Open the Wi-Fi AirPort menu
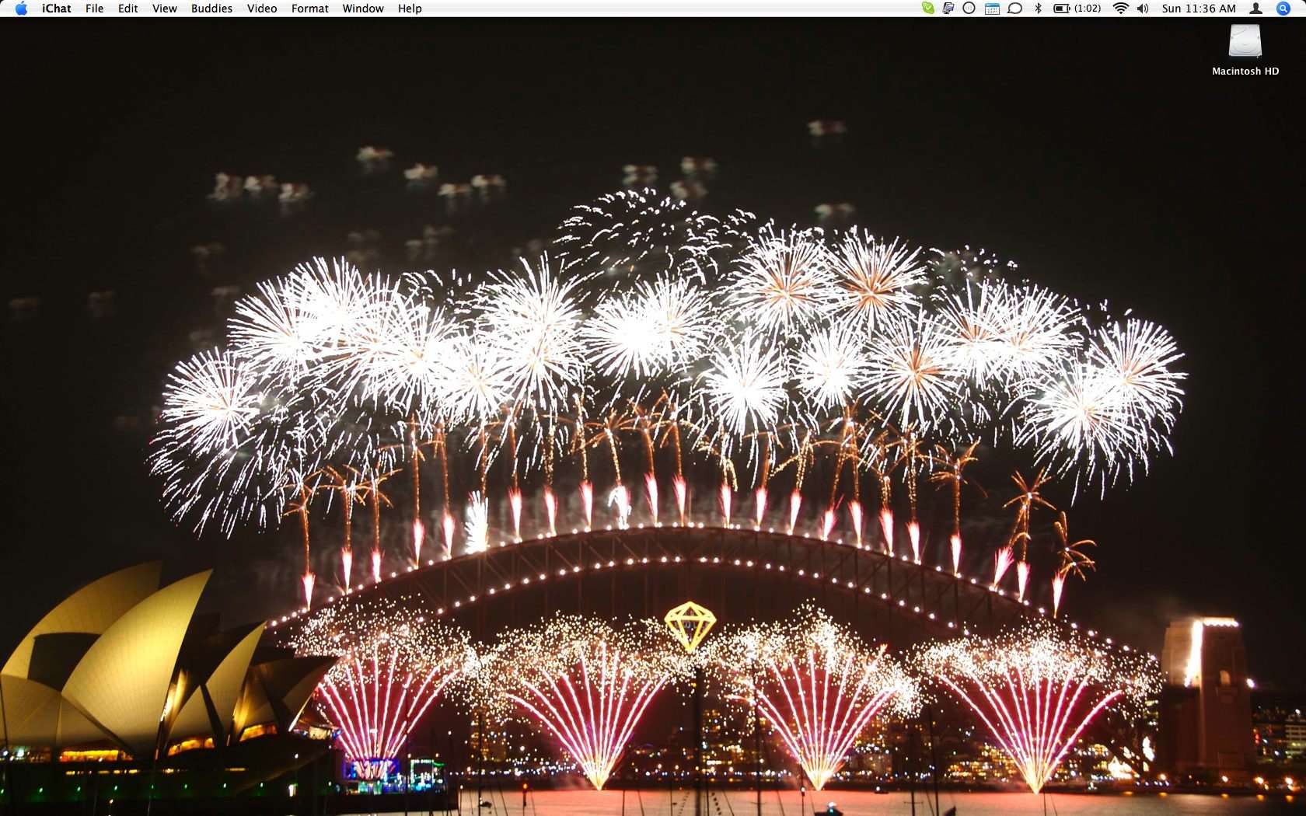Image resolution: width=1306 pixels, height=816 pixels. point(1120,9)
